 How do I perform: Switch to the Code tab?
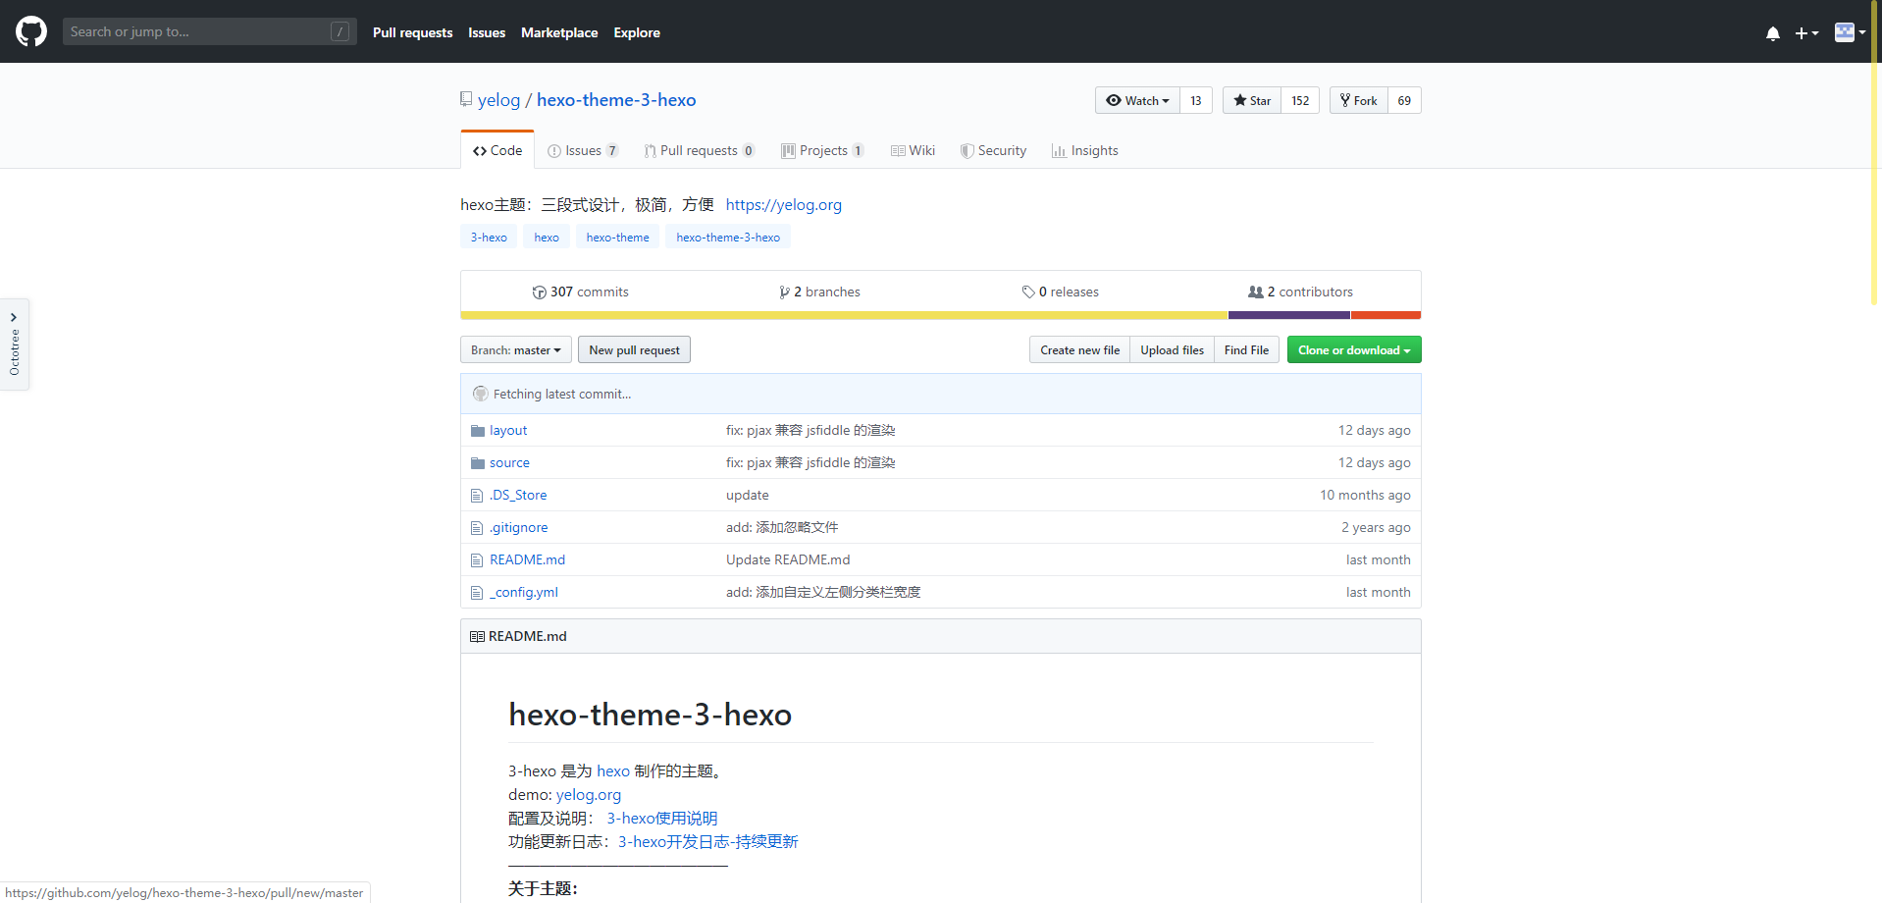pos(497,150)
